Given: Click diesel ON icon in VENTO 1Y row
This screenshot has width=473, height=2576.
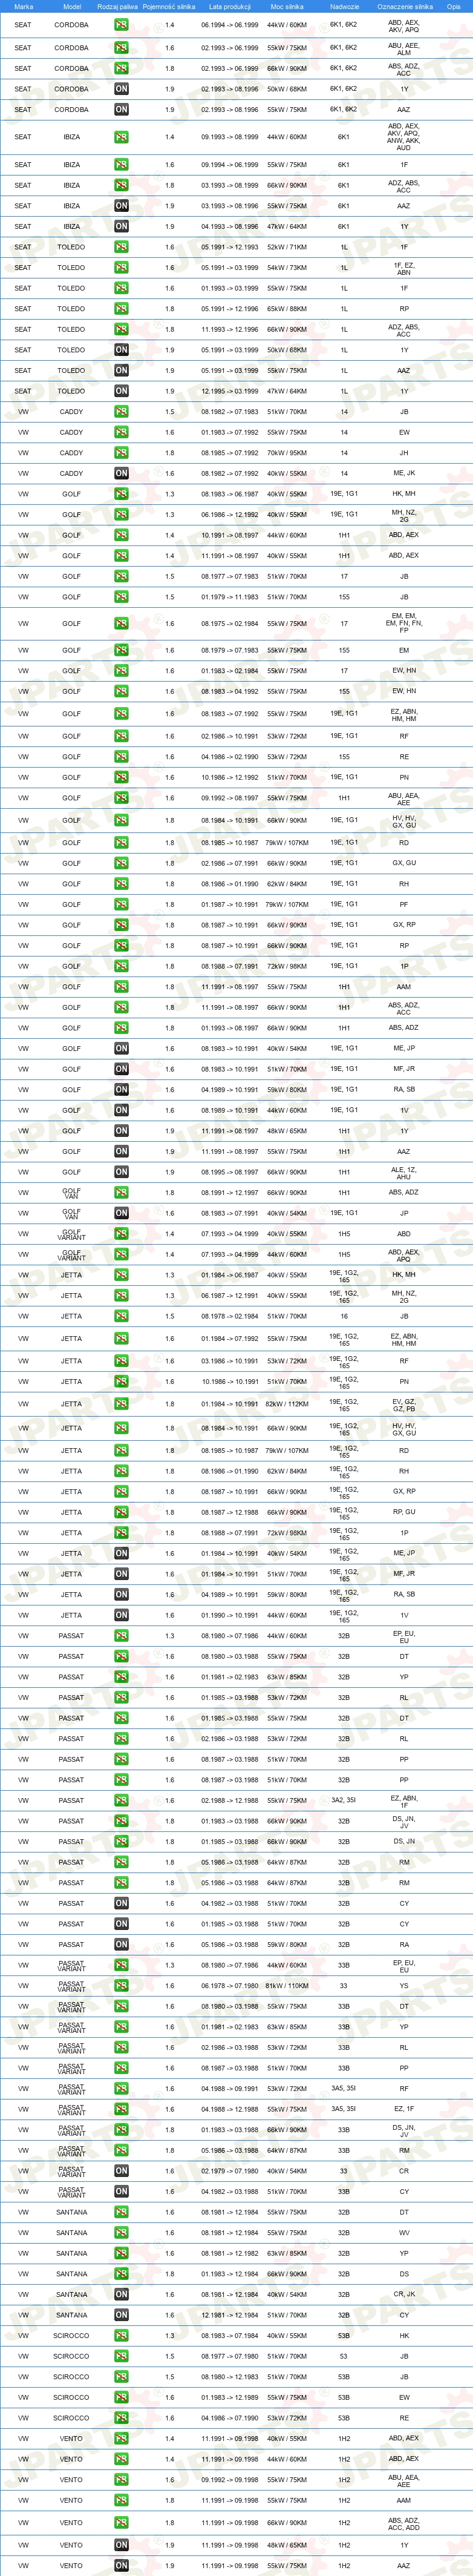Looking at the screenshot, I should [x=121, y=2545].
